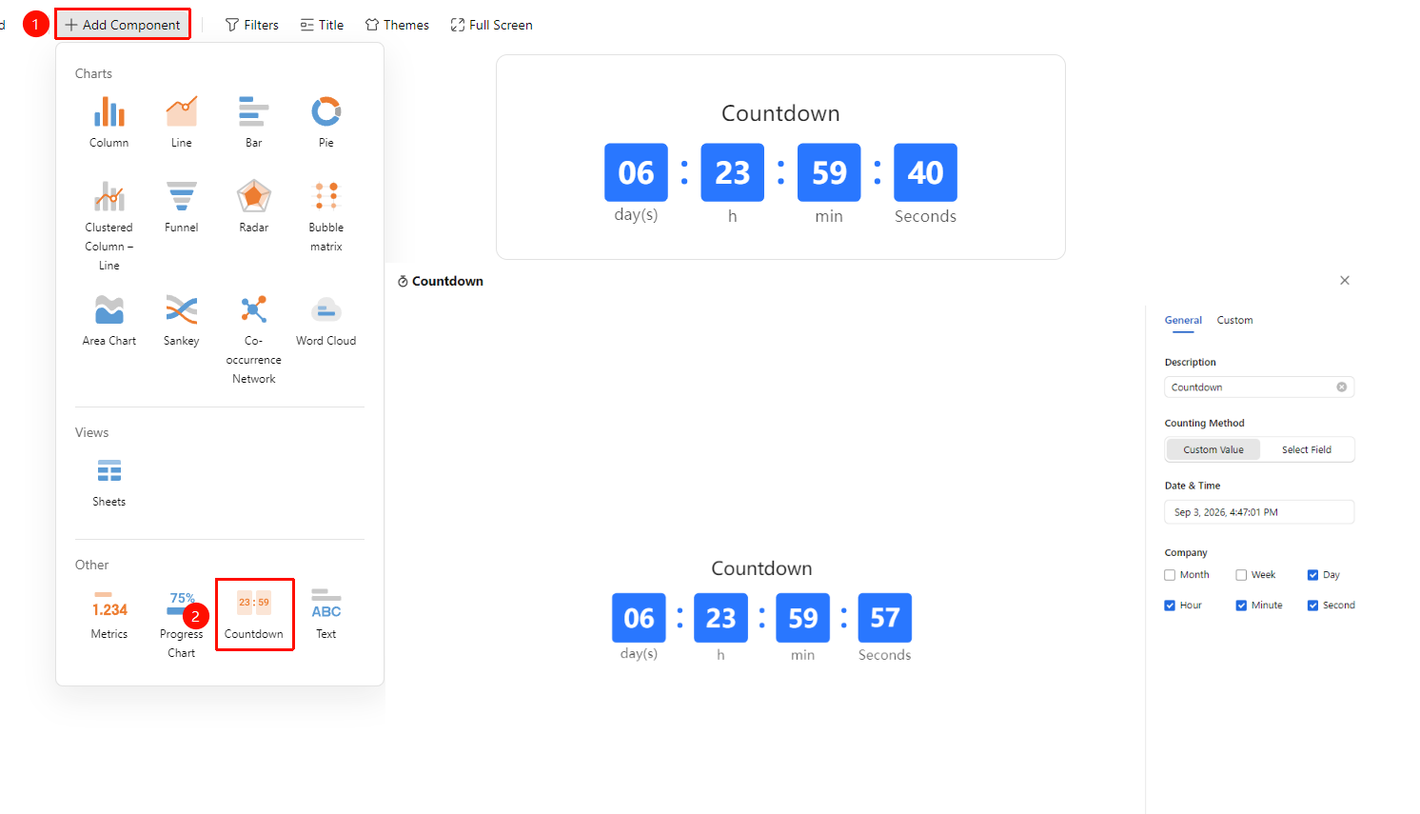The width and height of the screenshot is (1420, 814).
Task: Select the Radar chart icon
Action: (254, 197)
